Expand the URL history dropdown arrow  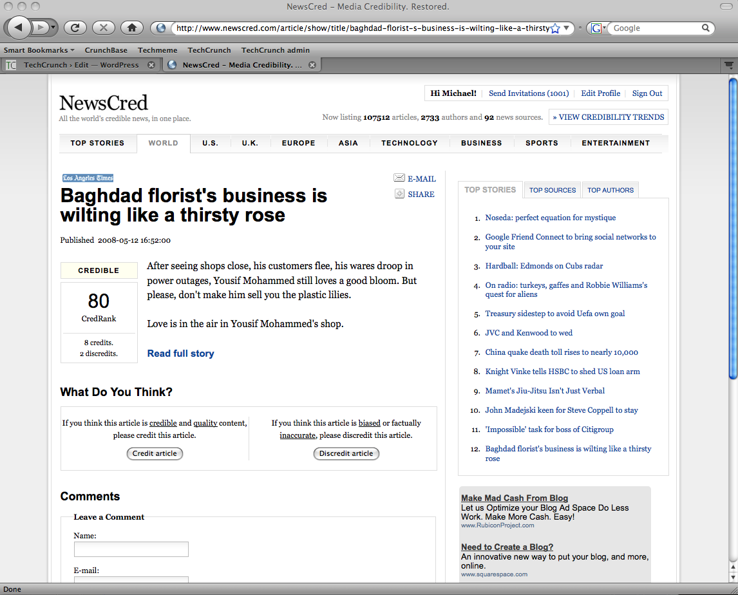pos(566,28)
